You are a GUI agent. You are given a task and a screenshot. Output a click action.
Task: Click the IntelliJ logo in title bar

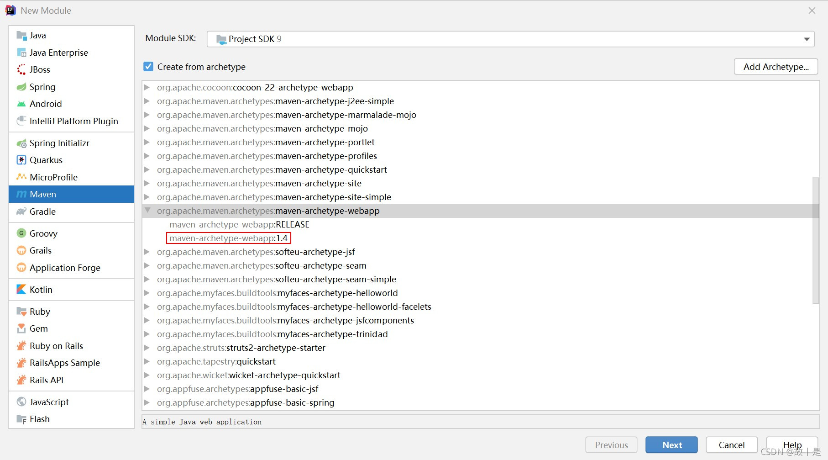click(10, 11)
